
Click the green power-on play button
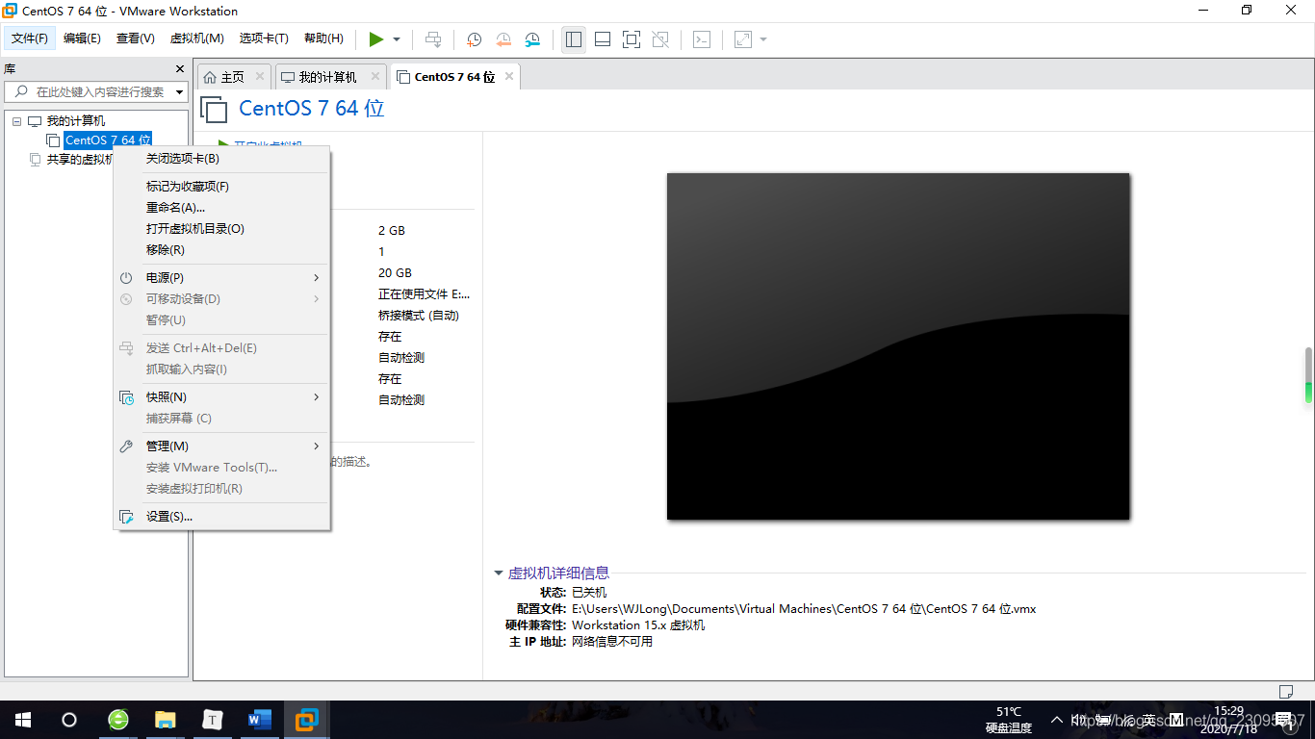[x=376, y=39]
